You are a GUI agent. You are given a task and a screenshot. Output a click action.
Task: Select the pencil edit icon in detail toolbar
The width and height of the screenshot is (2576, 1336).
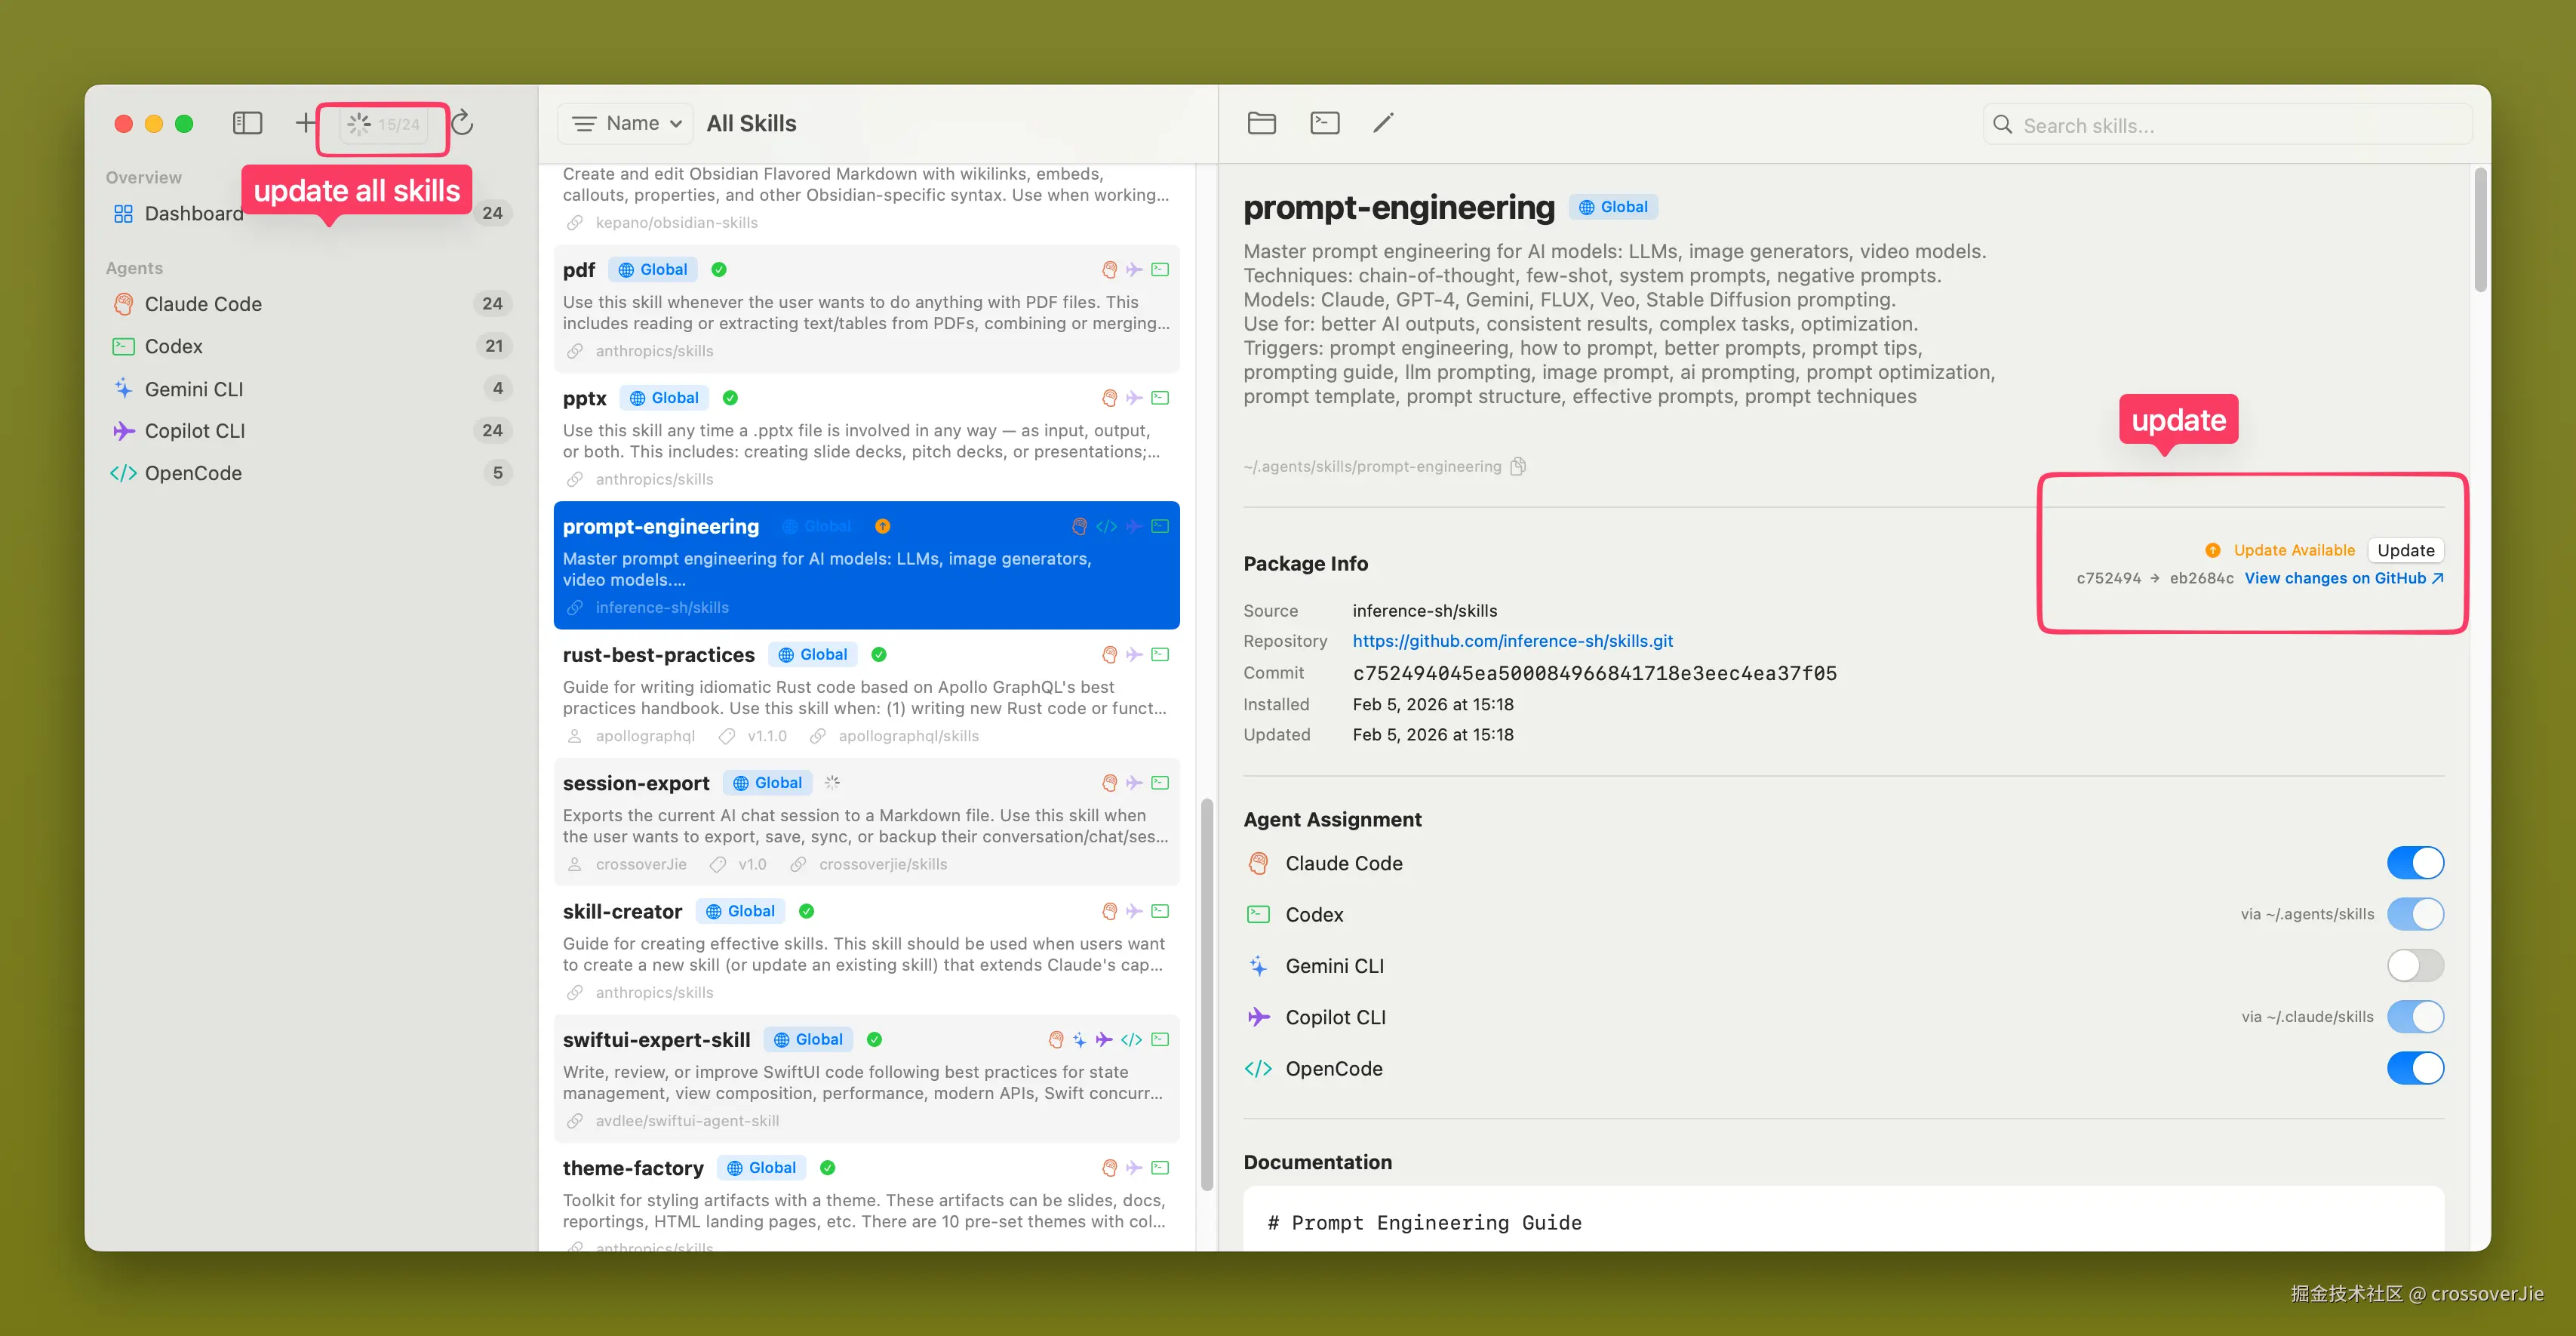1384,122
